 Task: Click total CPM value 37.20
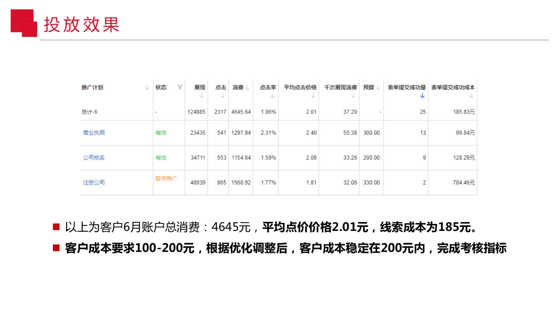tap(350, 112)
